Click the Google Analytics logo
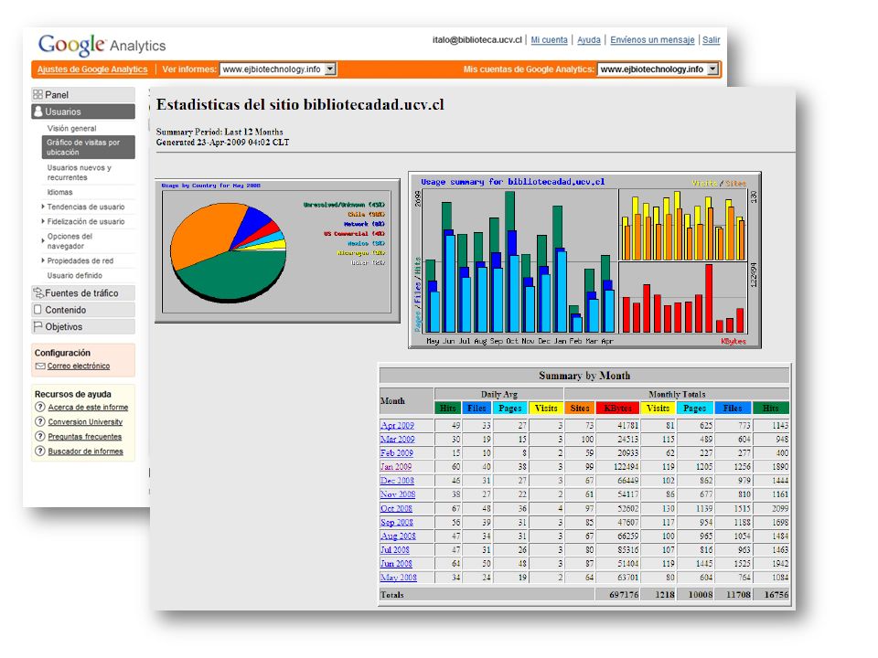 (x=102, y=45)
